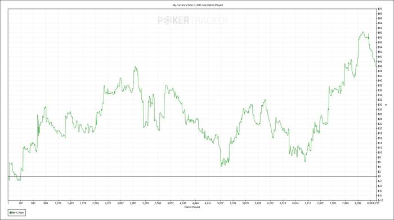Click the x-axis tick label 4,741
This screenshot has width=394, height=220.
pos(208,203)
